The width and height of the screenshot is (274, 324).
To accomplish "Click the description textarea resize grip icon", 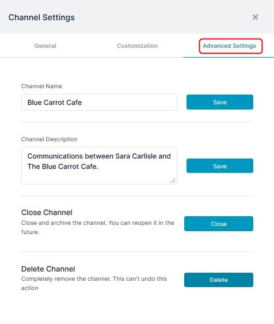I will tap(173, 180).
